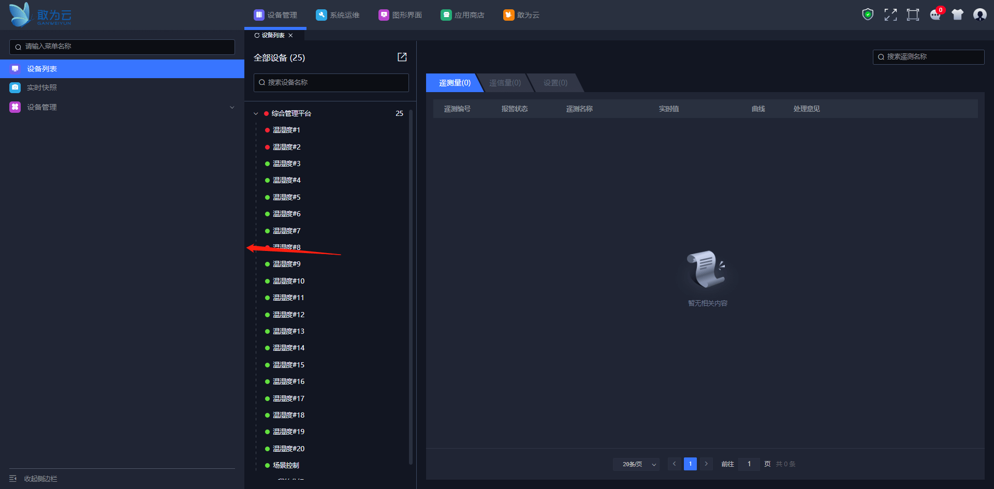Select device 温湿度#15 in the tree
Viewport: 994px width, 489px height.
(288, 365)
